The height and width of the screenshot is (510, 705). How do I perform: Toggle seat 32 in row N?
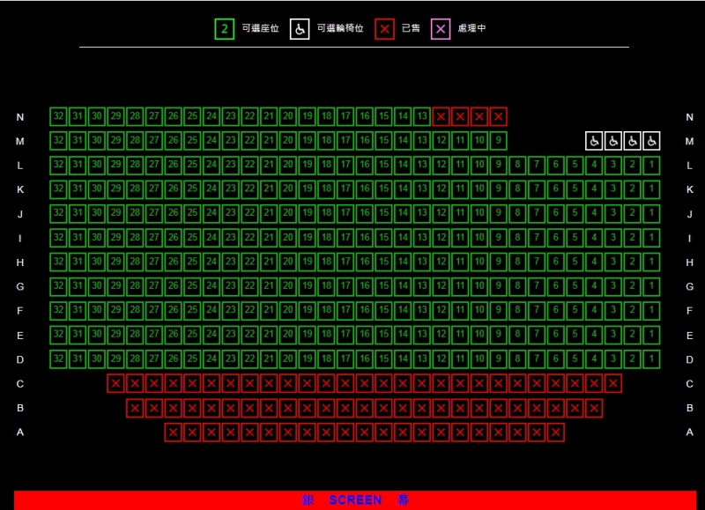[59, 116]
